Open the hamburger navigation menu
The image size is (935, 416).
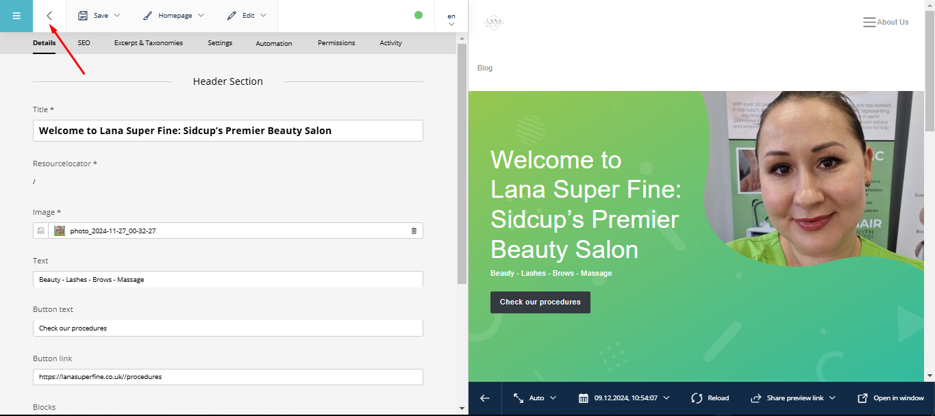coord(16,16)
